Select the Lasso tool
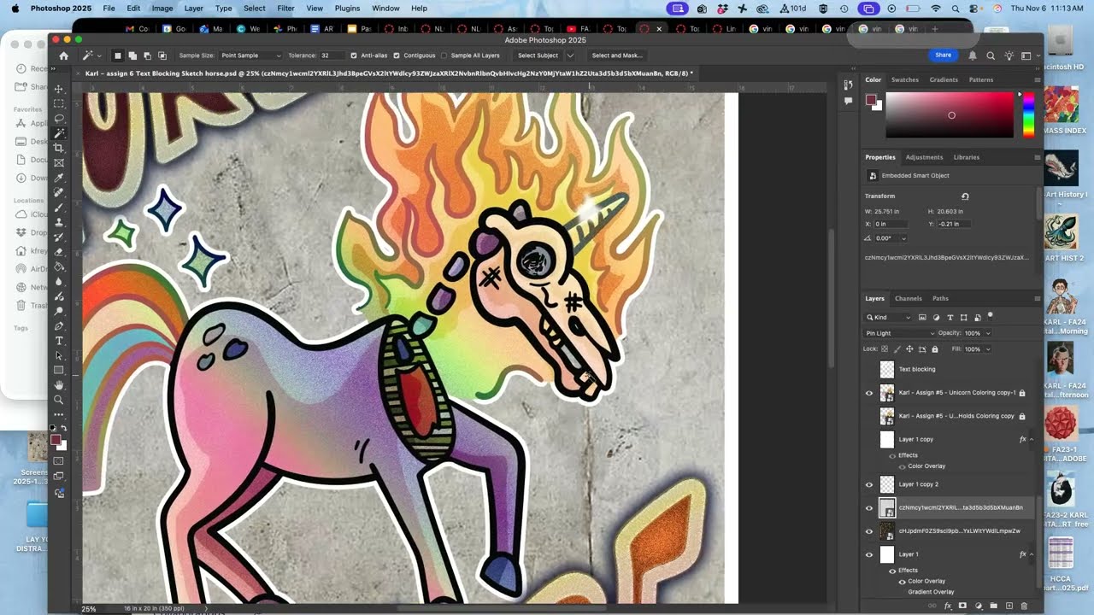 [x=59, y=118]
